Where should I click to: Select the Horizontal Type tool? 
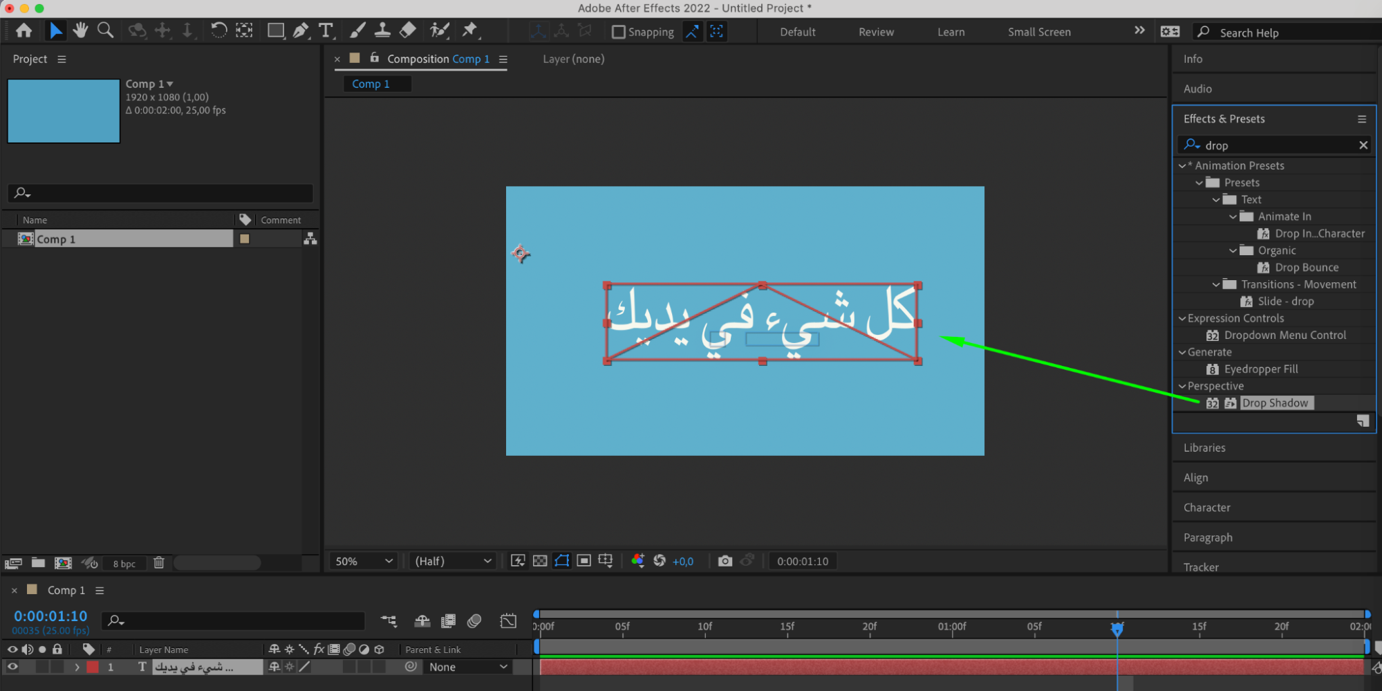tap(326, 30)
